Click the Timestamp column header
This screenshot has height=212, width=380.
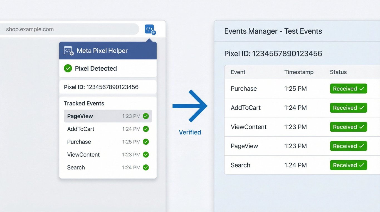pos(299,72)
